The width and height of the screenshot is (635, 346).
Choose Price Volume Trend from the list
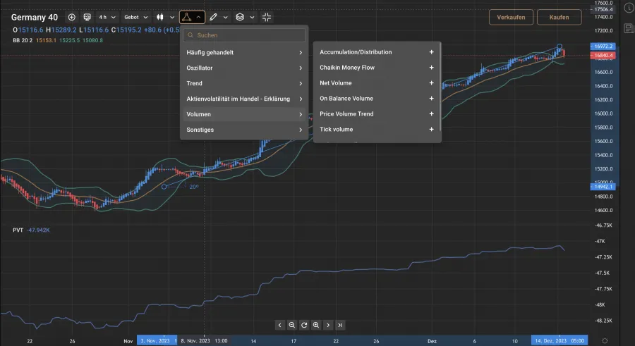coord(346,113)
